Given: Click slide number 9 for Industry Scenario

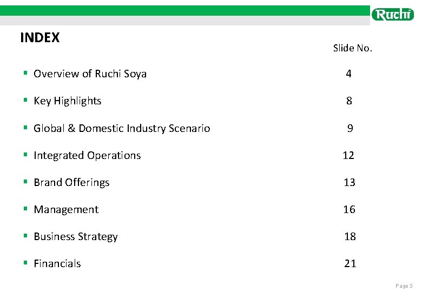Looking at the screenshot, I should coord(350,129).
